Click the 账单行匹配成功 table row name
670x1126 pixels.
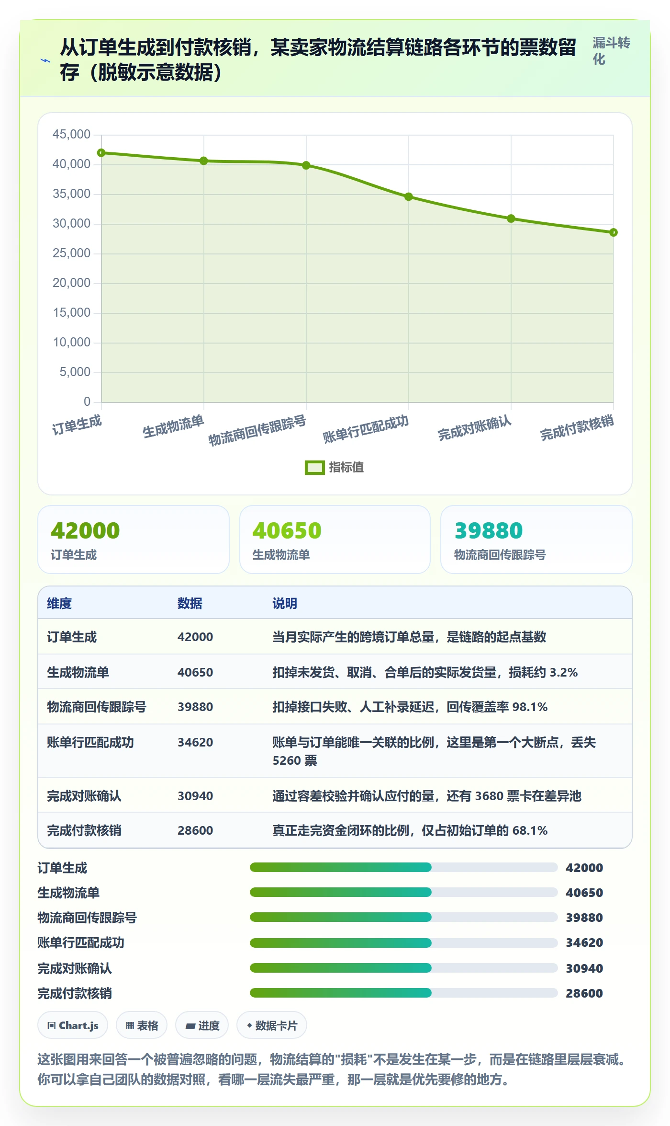[x=90, y=742]
